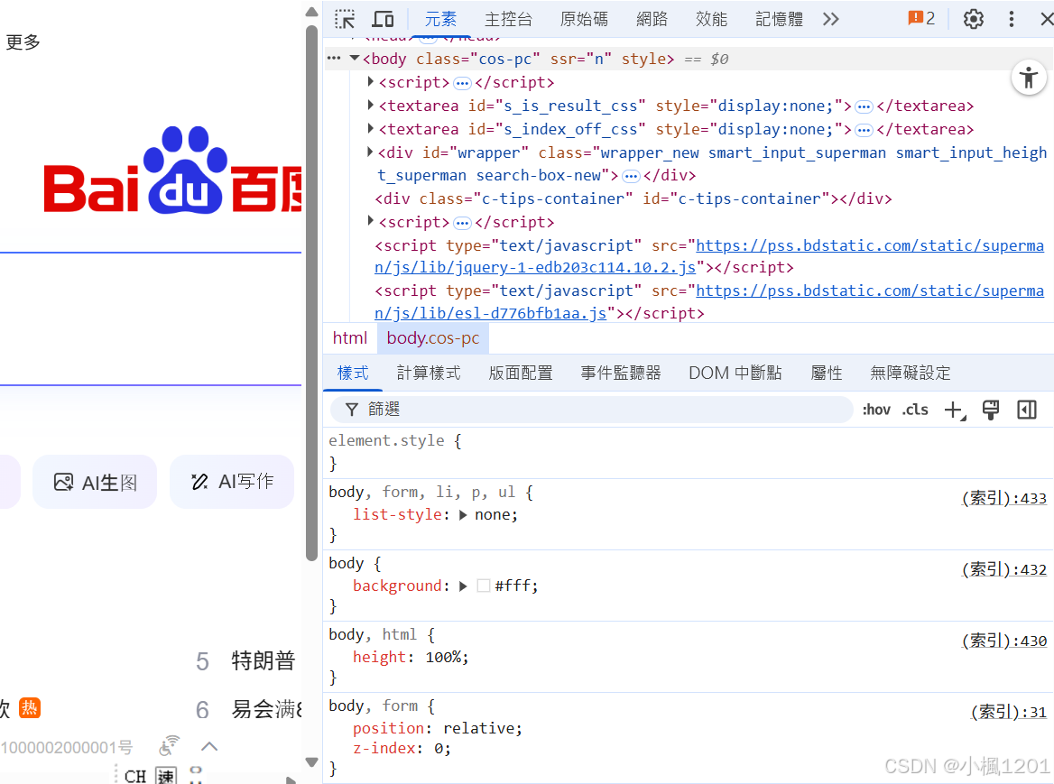Open the 網路 tab
The height and width of the screenshot is (784, 1054).
click(652, 19)
